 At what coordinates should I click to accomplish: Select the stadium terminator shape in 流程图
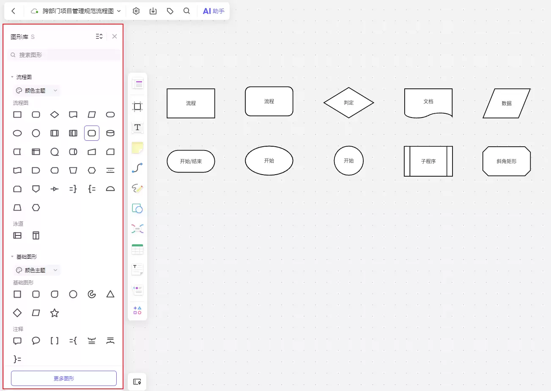(110, 115)
